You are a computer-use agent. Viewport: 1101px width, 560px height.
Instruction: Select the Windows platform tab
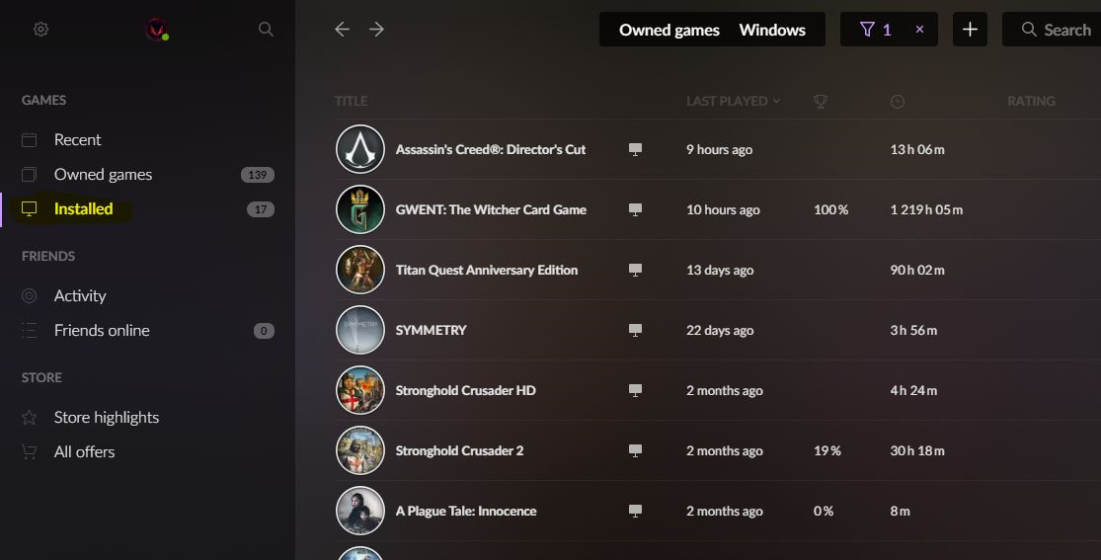point(771,31)
